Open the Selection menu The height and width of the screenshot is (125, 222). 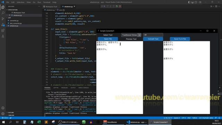click(20, 2)
